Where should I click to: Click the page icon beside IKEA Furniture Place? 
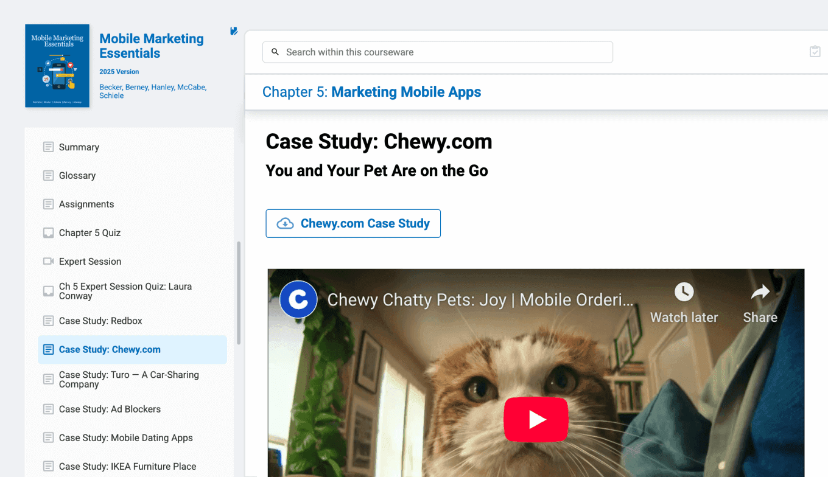pyautogui.click(x=49, y=467)
